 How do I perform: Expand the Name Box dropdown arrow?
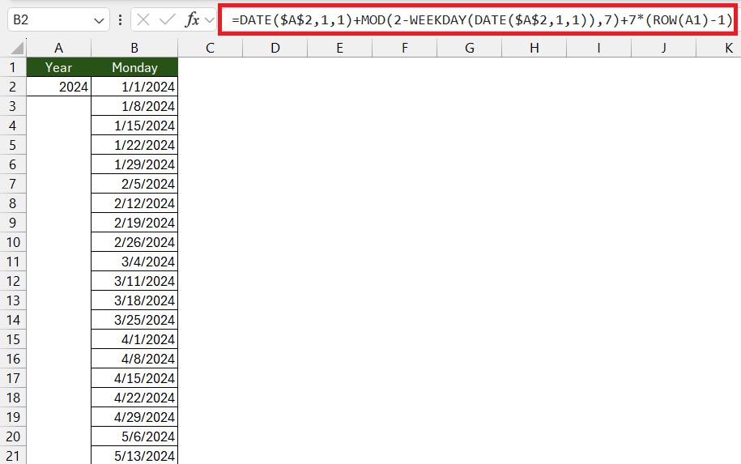pos(99,21)
